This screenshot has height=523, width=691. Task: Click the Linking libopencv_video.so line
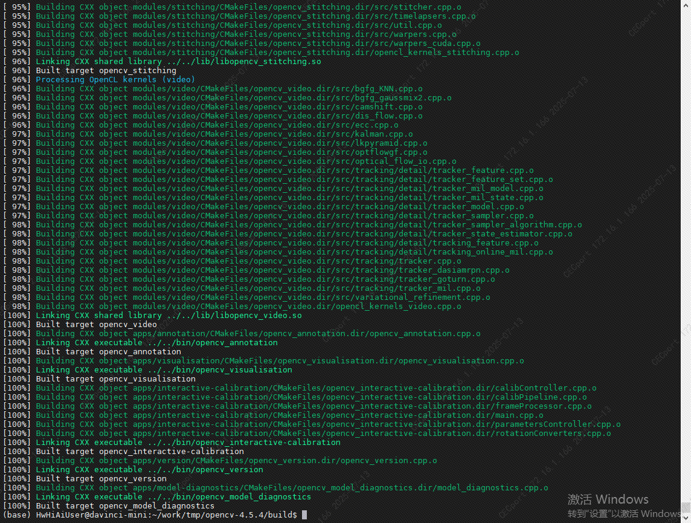pos(152,315)
